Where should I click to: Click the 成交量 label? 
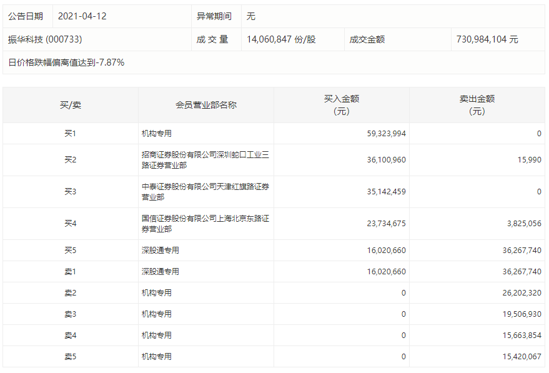point(212,39)
